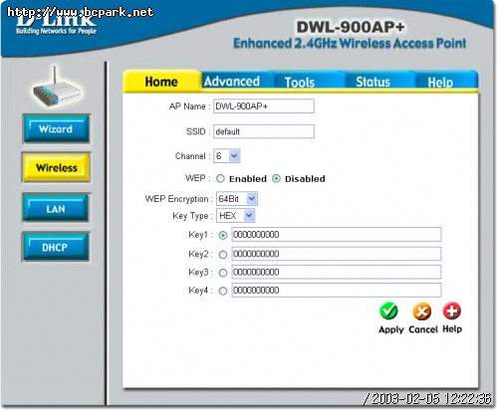This screenshot has height=411, width=498.
Task: Click the SSID label
Action: click(198, 131)
